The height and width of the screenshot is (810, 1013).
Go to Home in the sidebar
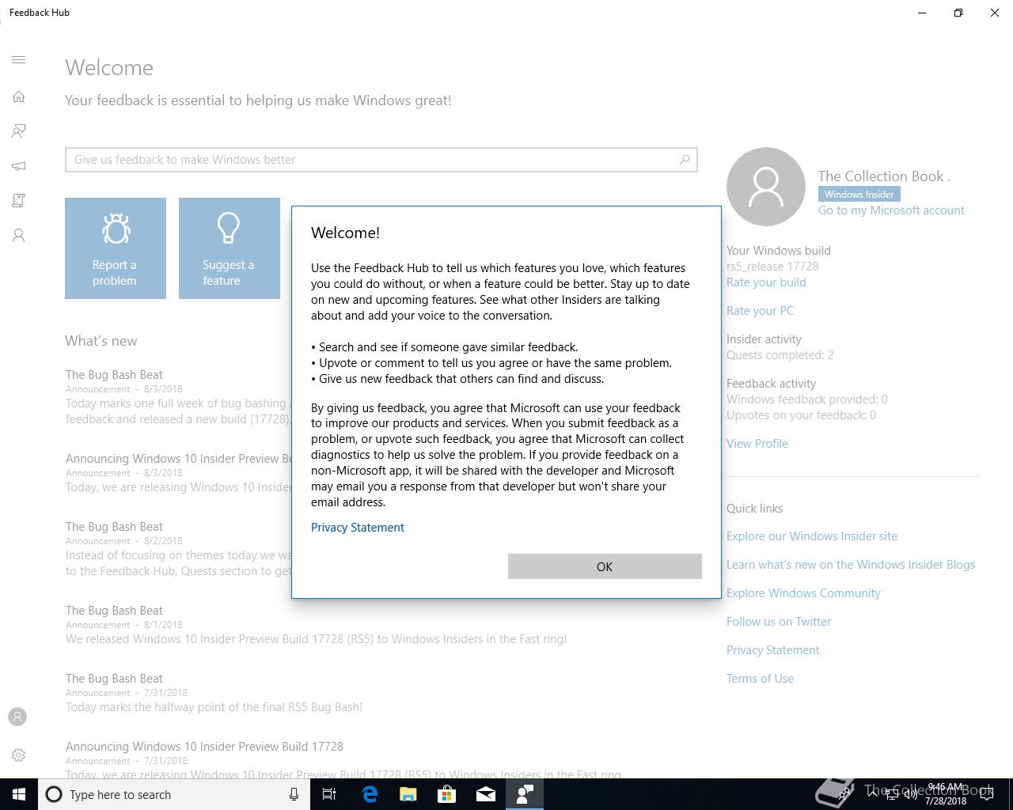[x=19, y=97]
